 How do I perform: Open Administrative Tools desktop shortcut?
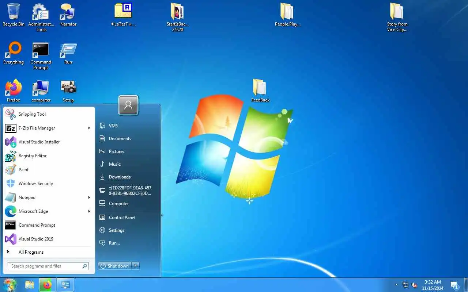click(41, 17)
